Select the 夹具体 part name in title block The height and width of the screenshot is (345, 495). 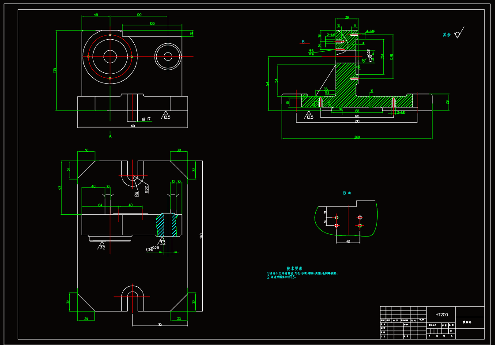467,322
